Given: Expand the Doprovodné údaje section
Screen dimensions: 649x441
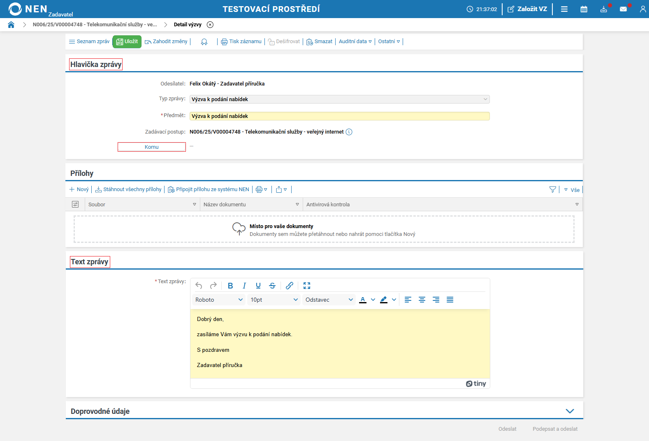Looking at the screenshot, I should [570, 411].
